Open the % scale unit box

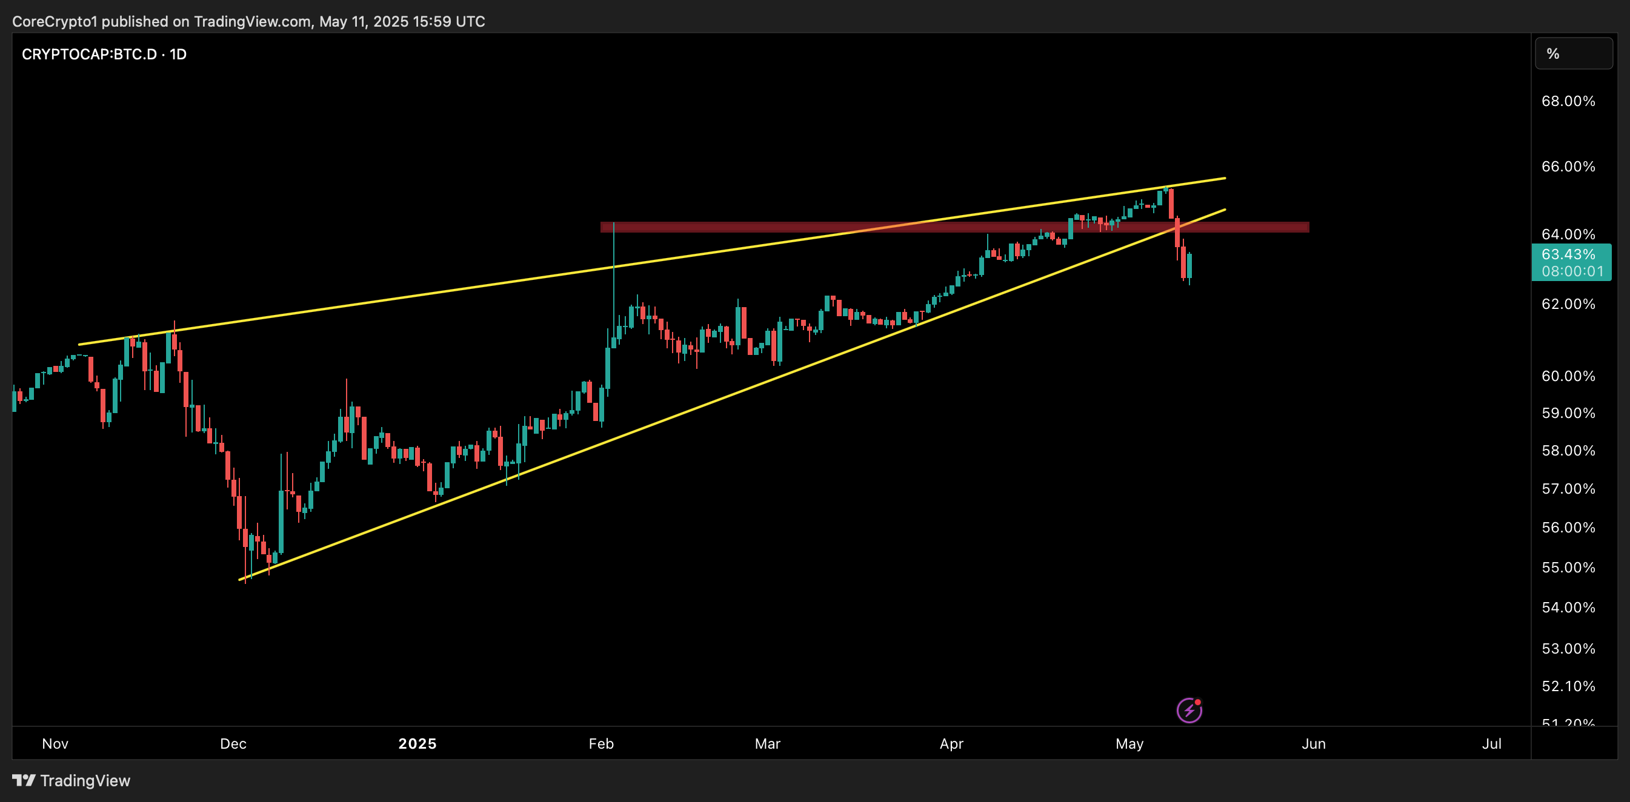(1574, 53)
